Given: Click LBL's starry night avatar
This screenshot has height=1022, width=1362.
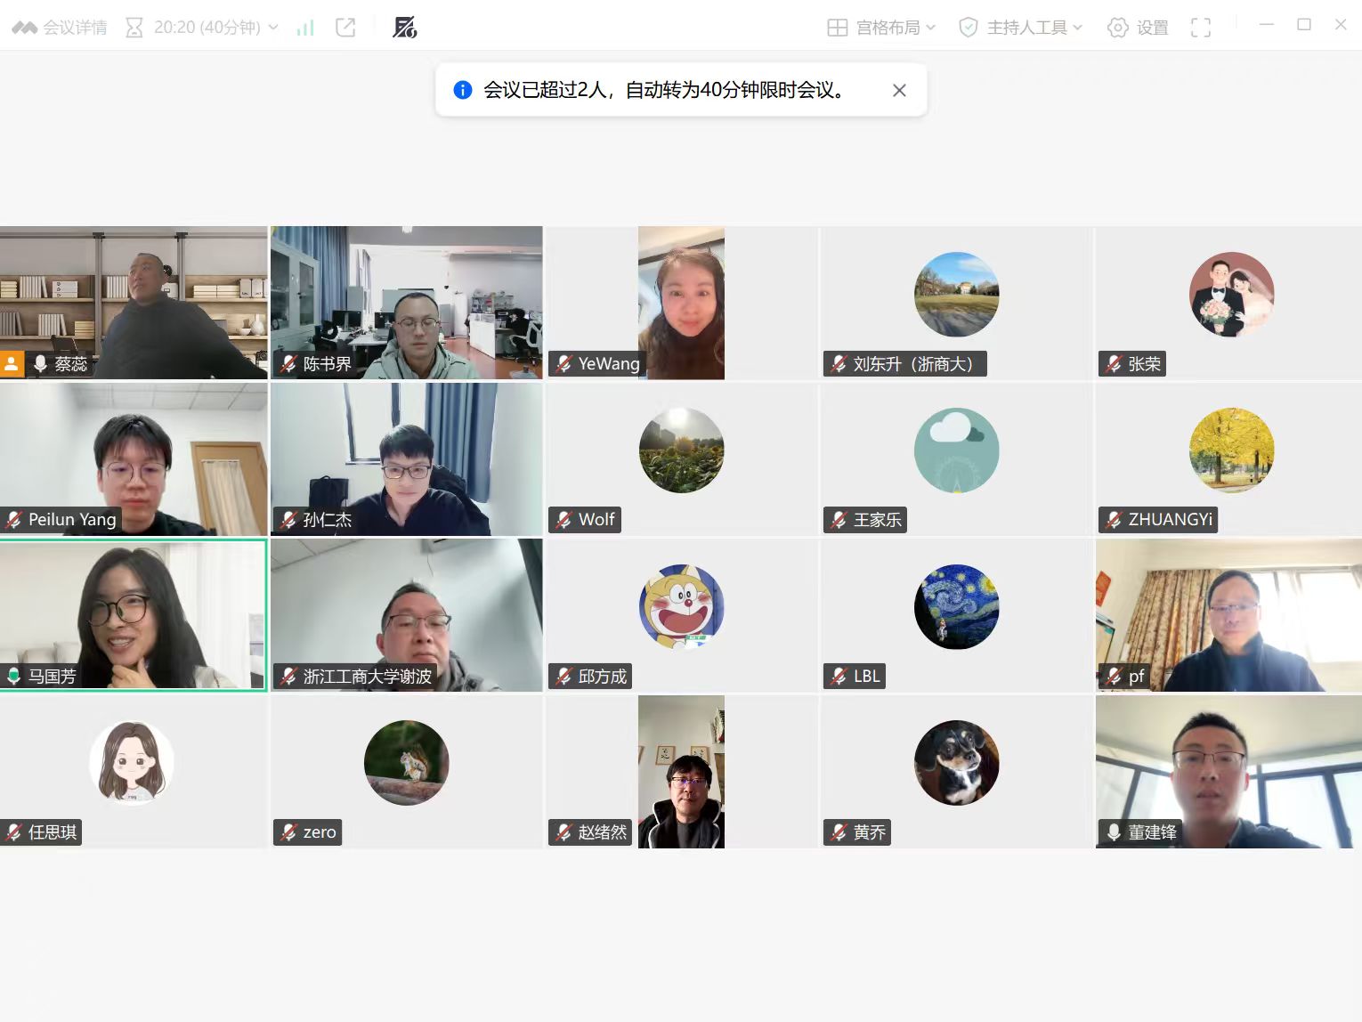Looking at the screenshot, I should (x=956, y=606).
